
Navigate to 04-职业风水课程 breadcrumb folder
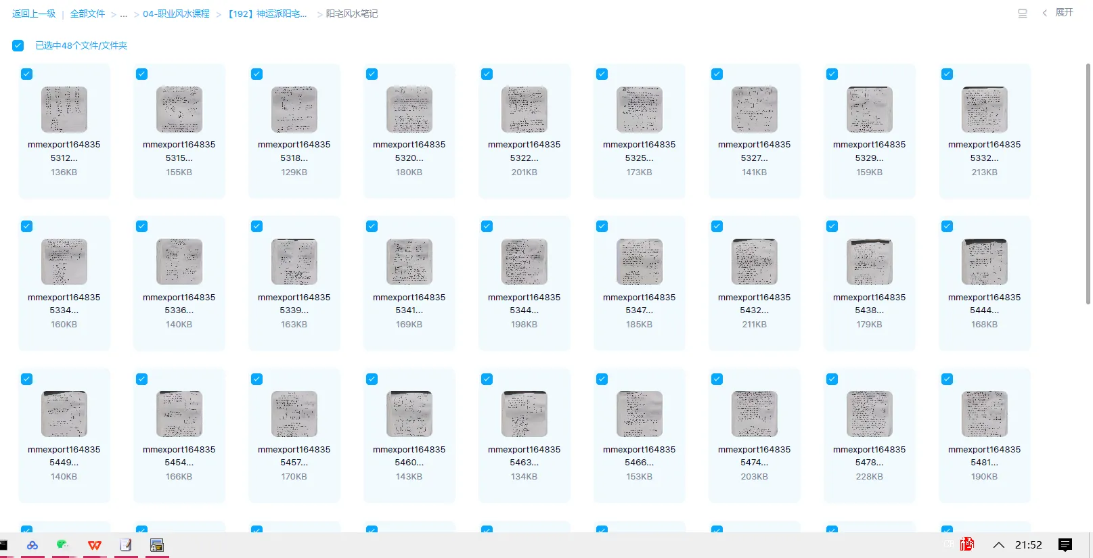tap(176, 14)
